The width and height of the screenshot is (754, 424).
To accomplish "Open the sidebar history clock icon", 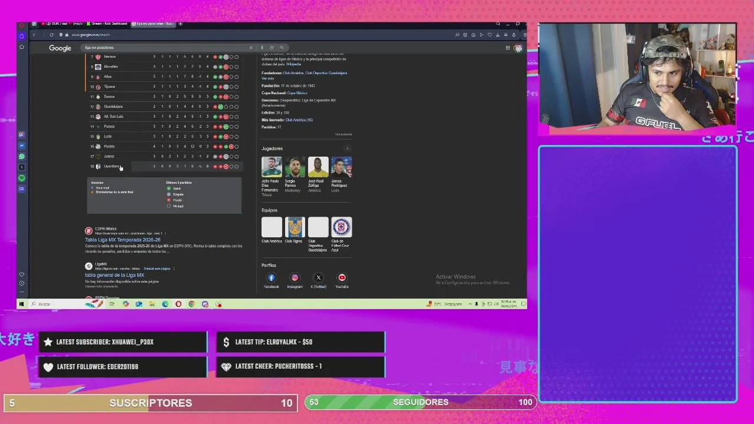I will (x=22, y=283).
